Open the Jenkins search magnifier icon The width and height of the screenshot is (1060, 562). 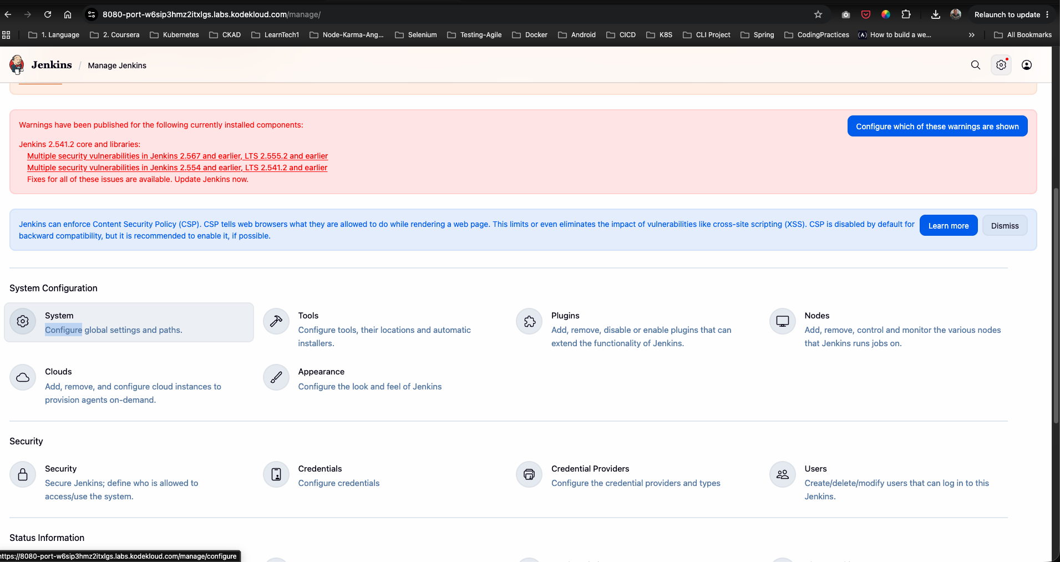coord(976,65)
